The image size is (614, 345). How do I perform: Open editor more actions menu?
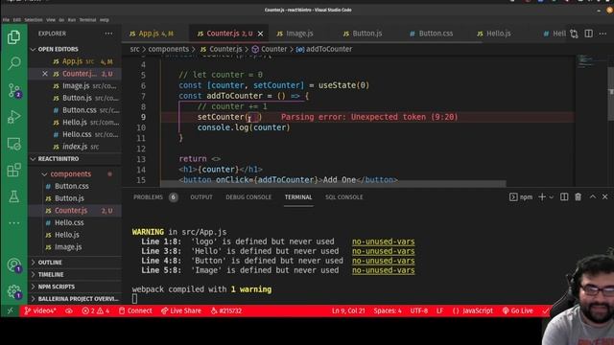pos(602,34)
